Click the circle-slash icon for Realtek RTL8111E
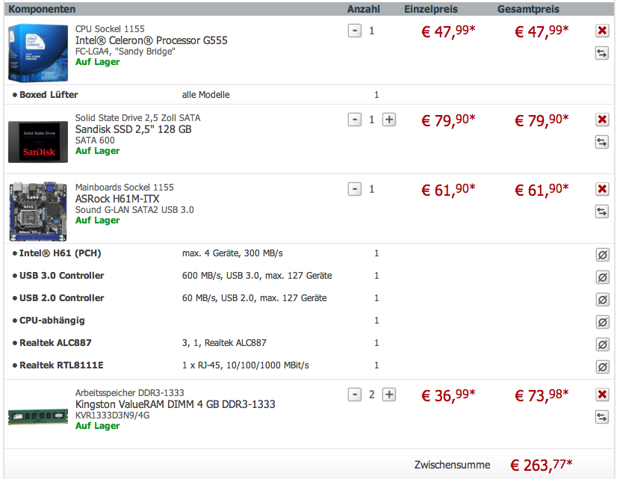The image size is (617, 479). tap(602, 367)
